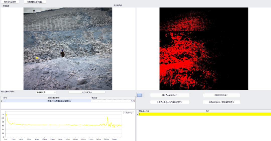The height and width of the screenshot is (141, 271).
Task: Open the 余弦相似度 algorithm dropdown
Action: tap(46, 92)
